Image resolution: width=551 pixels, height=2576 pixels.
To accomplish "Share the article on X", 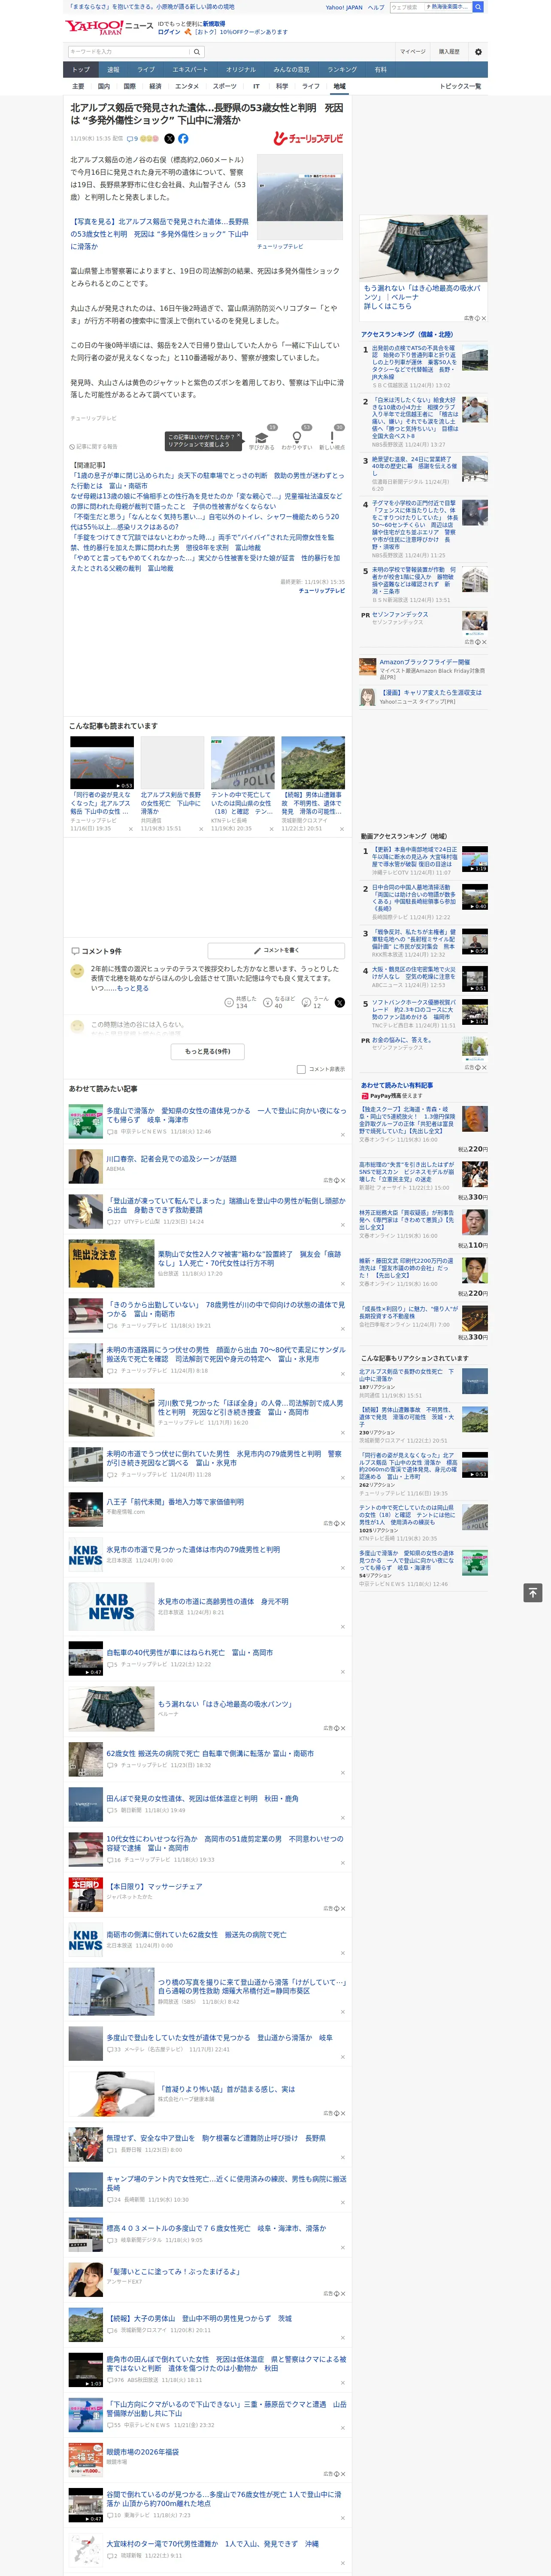I will coord(169,139).
